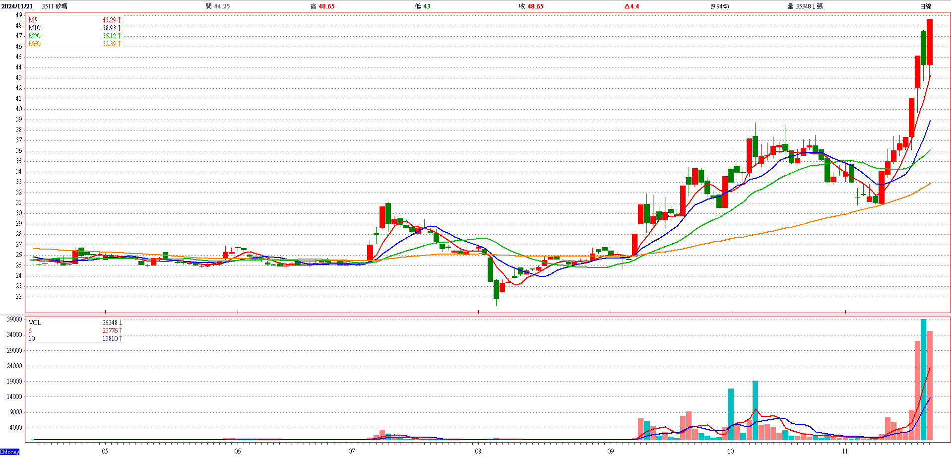Select the 日線 daily chart label

[x=925, y=6]
